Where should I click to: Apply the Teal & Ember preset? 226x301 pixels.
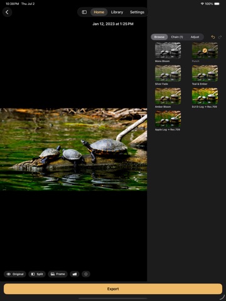click(x=205, y=73)
